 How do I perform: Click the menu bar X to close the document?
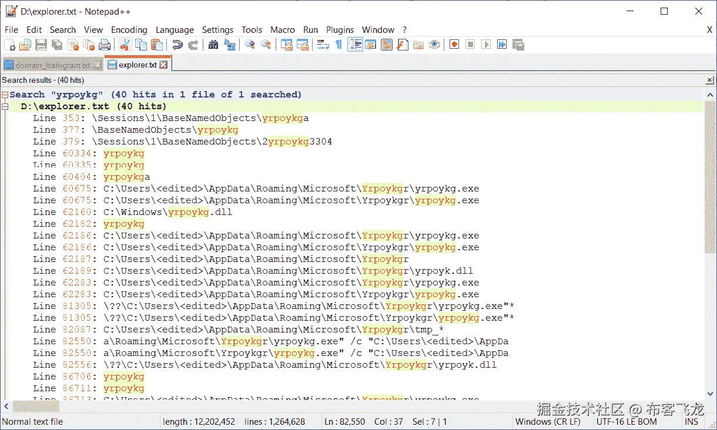[x=709, y=30]
